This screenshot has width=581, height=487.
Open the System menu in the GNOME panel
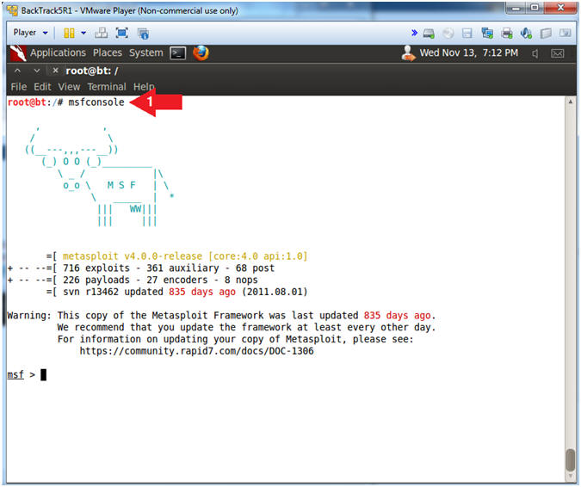tap(146, 53)
